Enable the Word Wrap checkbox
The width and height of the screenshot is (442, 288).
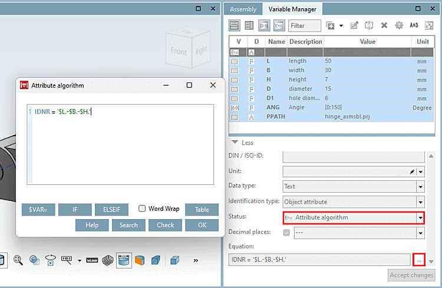click(142, 208)
